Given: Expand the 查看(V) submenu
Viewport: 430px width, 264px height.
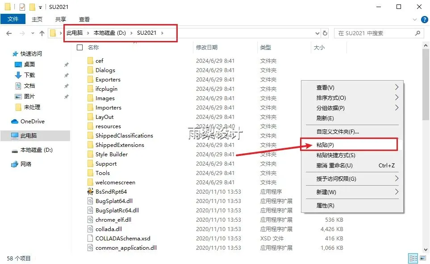Looking at the screenshot, I should (x=397, y=87).
